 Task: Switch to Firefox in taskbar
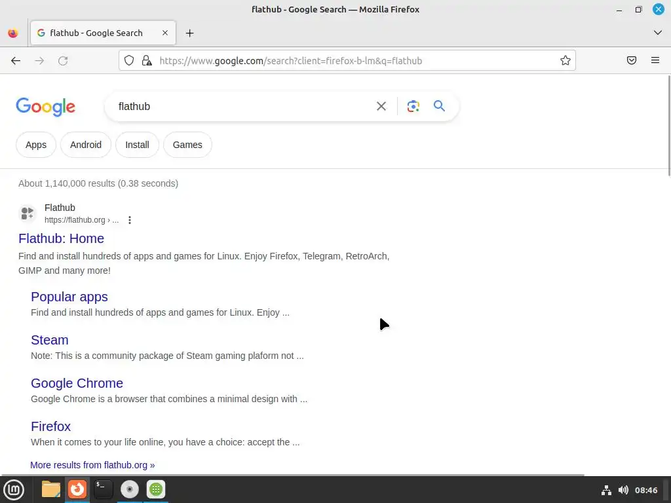tap(77, 489)
